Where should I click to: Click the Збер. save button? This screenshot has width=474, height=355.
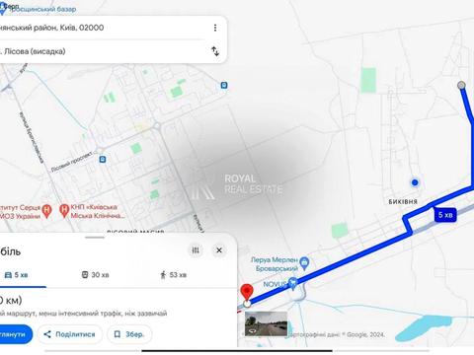(129, 334)
